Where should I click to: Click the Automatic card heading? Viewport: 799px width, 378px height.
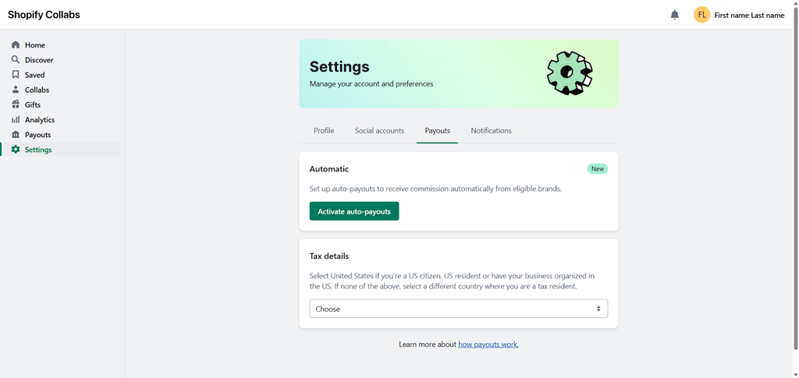click(x=329, y=169)
